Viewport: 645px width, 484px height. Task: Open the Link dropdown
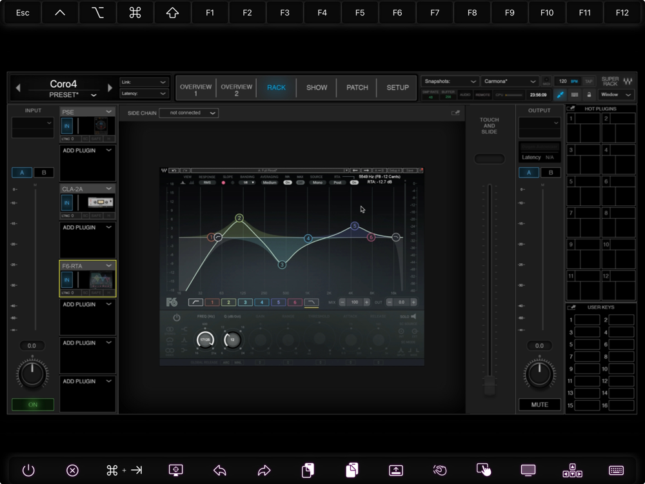(144, 83)
